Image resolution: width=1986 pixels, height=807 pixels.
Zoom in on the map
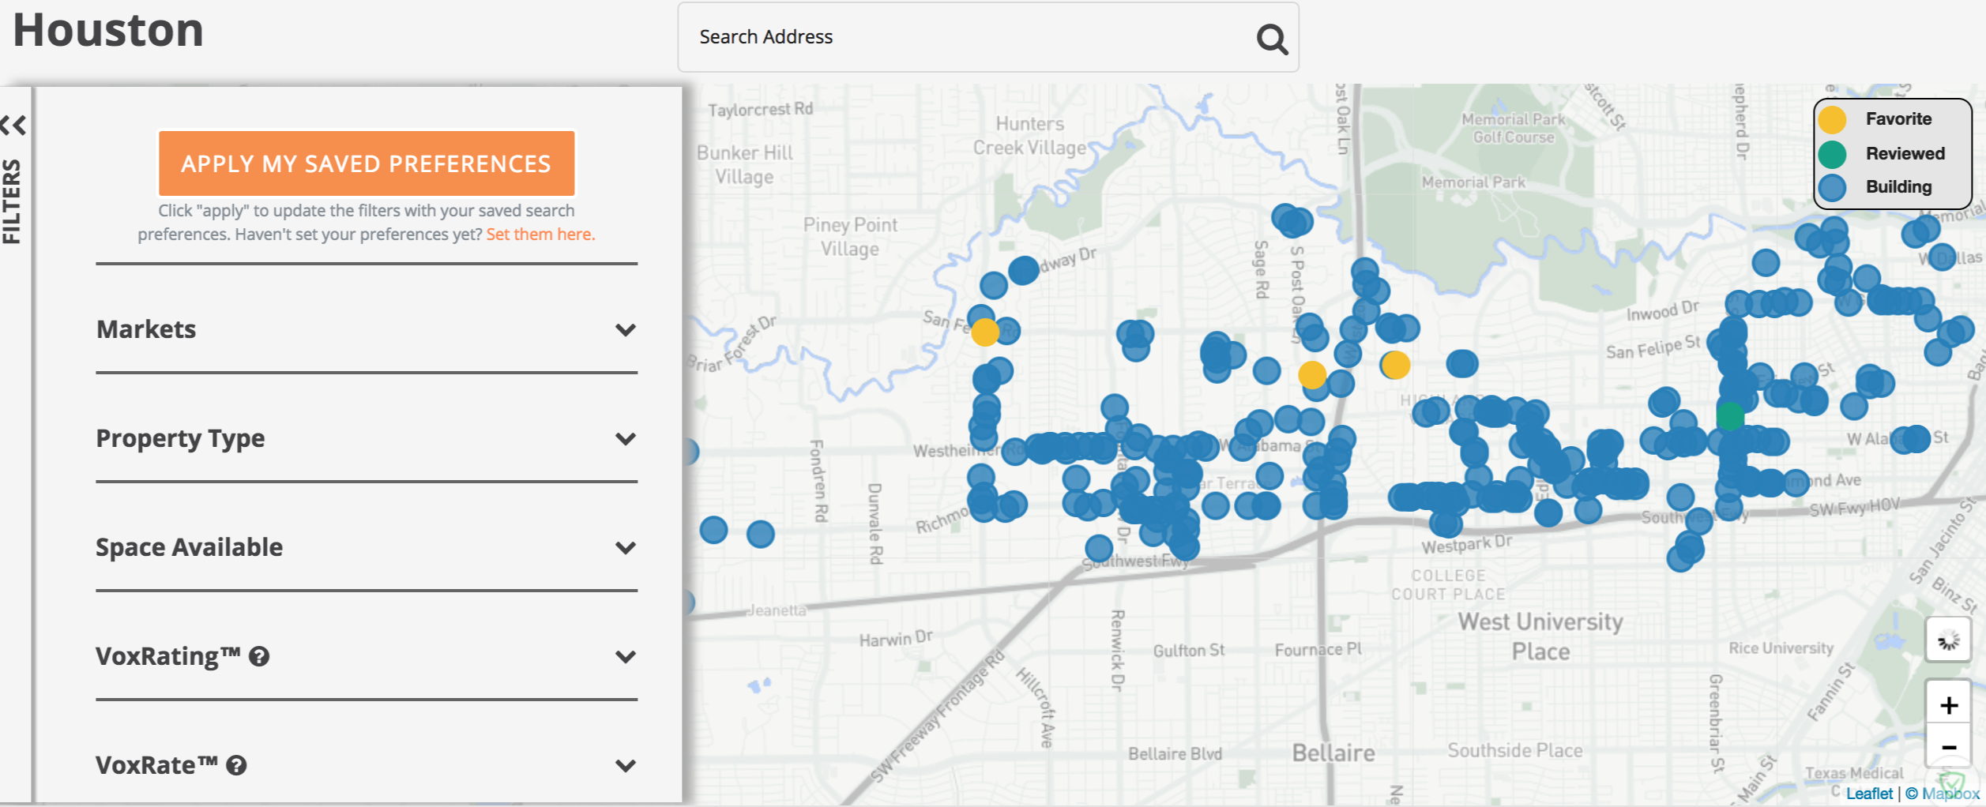tap(1948, 704)
